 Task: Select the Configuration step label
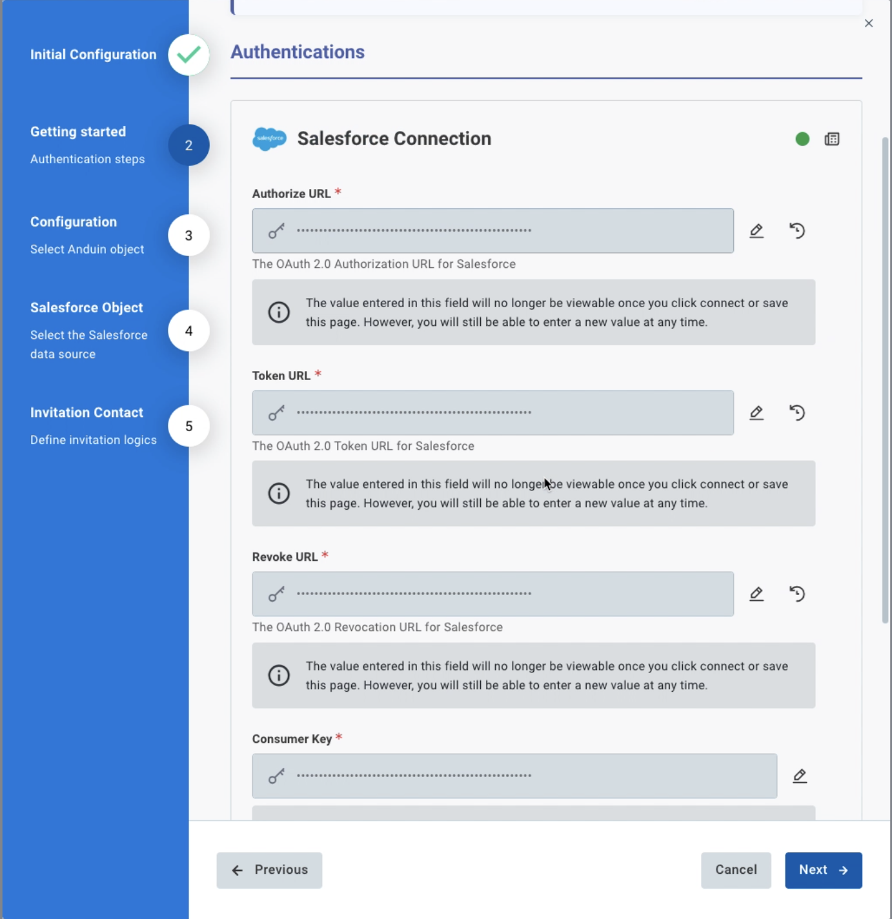pos(74,222)
